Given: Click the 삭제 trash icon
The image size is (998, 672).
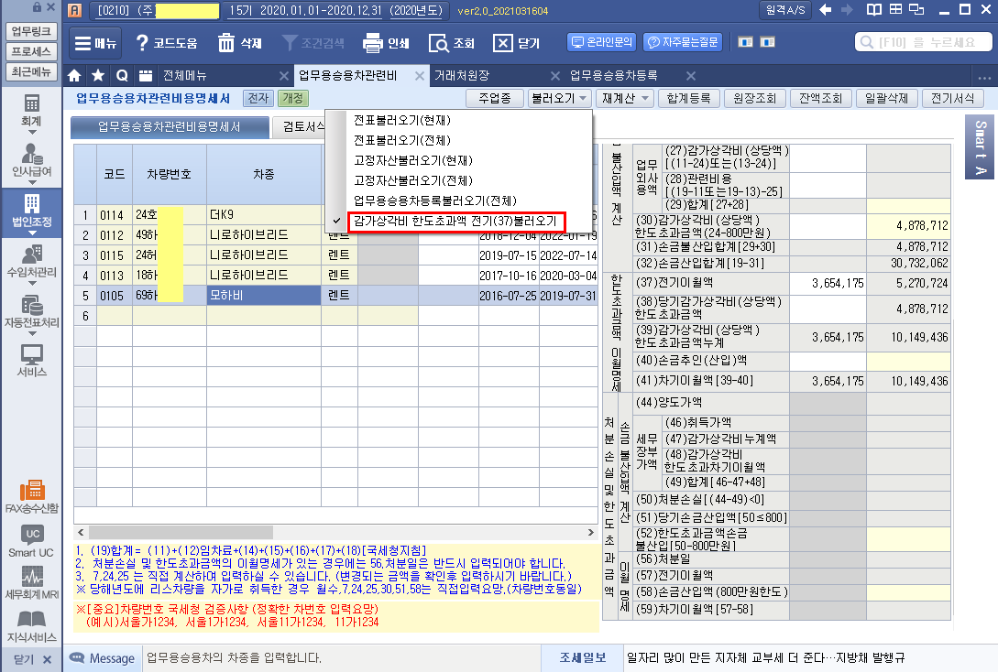Looking at the screenshot, I should [x=226, y=43].
